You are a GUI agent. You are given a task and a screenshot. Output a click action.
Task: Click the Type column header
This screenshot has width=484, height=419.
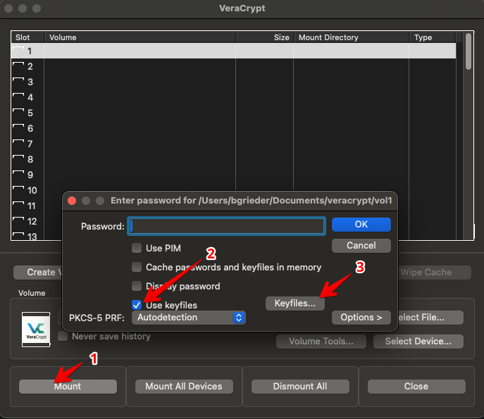tap(433, 37)
